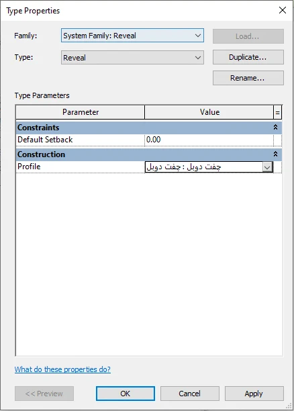
Task: Collapse the Construction group chevron
Action: (x=275, y=154)
